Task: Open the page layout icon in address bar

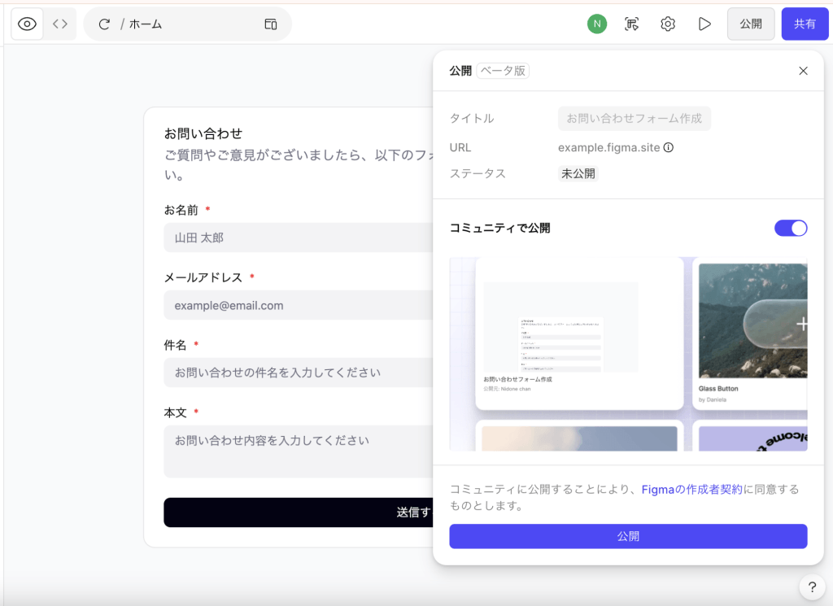Action: coord(271,24)
